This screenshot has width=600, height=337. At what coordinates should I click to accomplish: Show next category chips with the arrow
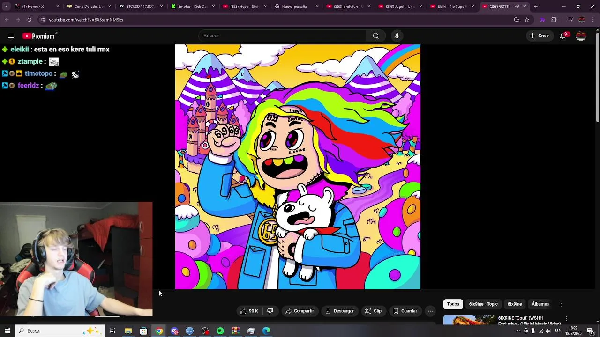[x=561, y=305]
